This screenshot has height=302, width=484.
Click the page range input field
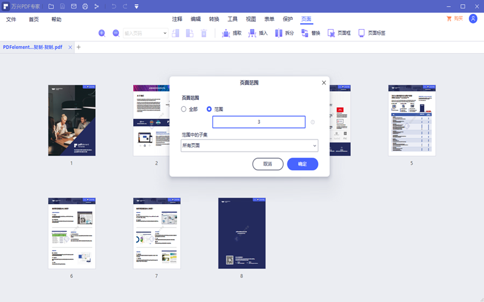(259, 122)
